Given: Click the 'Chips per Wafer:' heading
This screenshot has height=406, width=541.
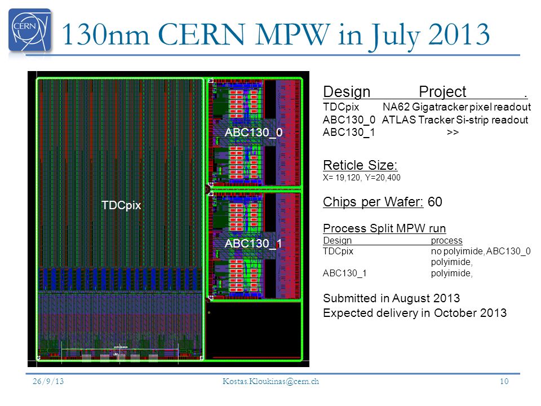Looking at the screenshot, I should coord(373,202).
